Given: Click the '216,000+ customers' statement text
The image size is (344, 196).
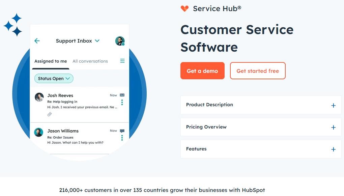Looking at the screenshot, I should (x=162, y=190).
